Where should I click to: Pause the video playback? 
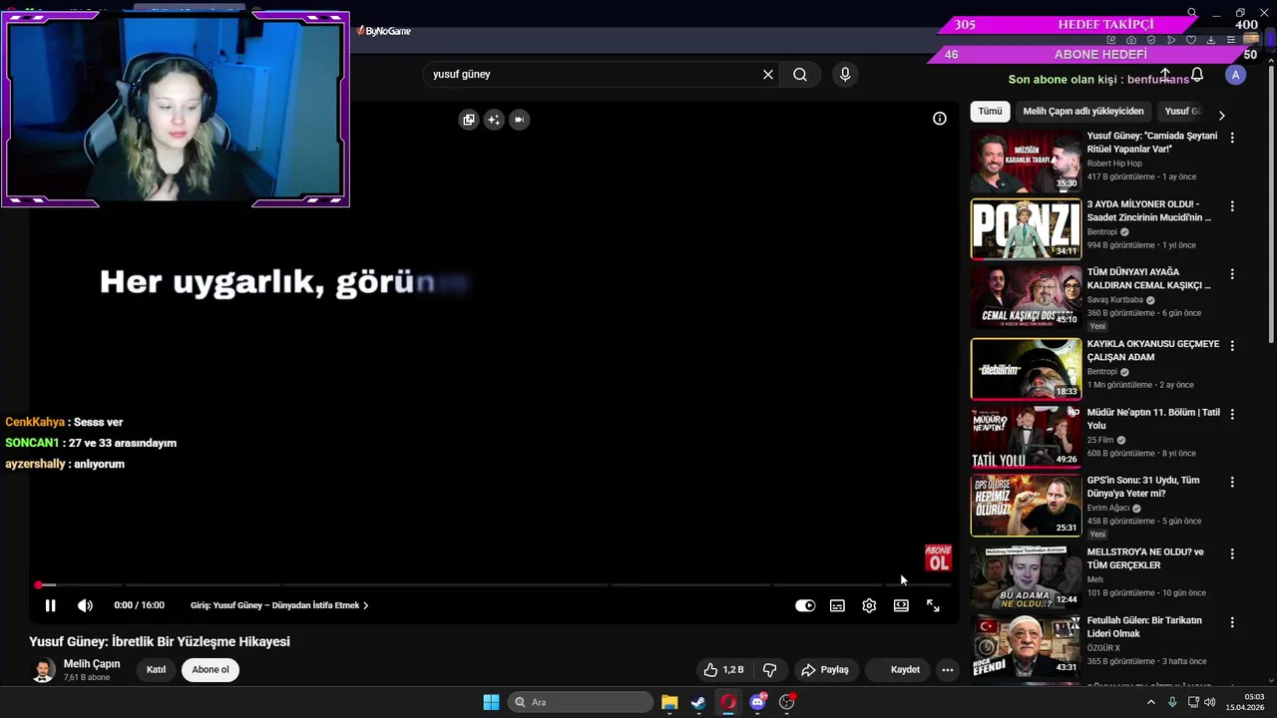[50, 605]
